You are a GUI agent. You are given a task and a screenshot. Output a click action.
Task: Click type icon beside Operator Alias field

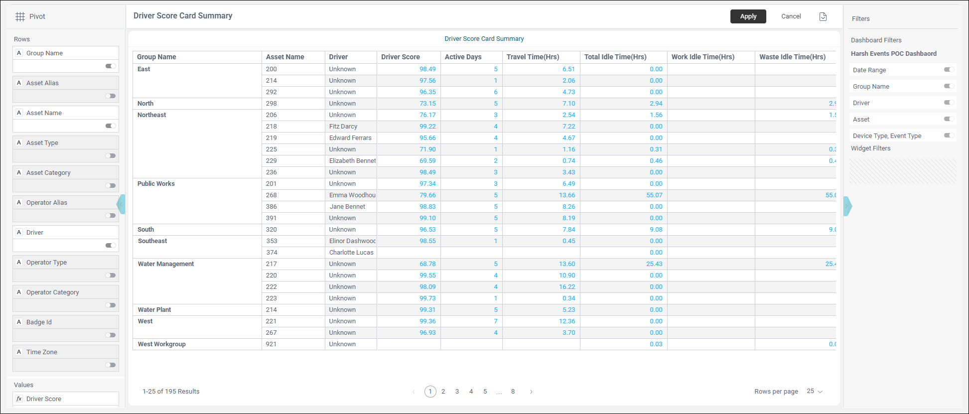tap(19, 202)
